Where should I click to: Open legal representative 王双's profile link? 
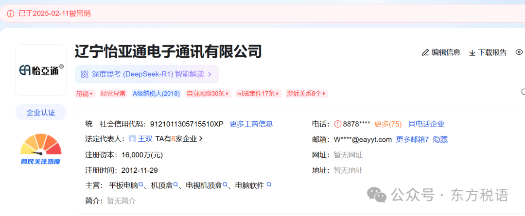point(145,139)
